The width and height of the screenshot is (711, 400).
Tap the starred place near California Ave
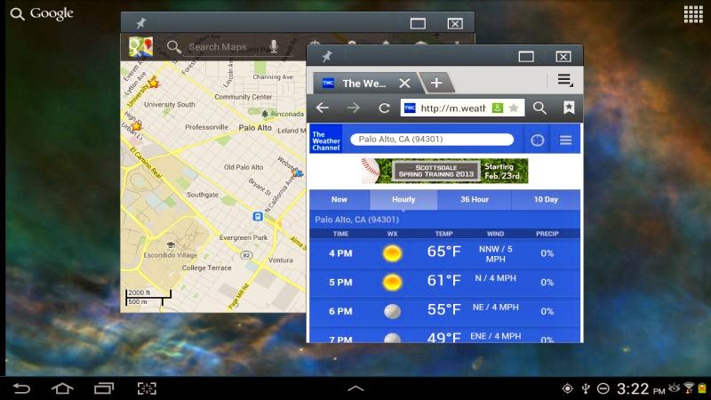[297, 172]
